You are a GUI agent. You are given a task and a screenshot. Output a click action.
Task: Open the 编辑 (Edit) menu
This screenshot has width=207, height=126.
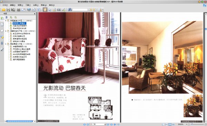point(12,5)
